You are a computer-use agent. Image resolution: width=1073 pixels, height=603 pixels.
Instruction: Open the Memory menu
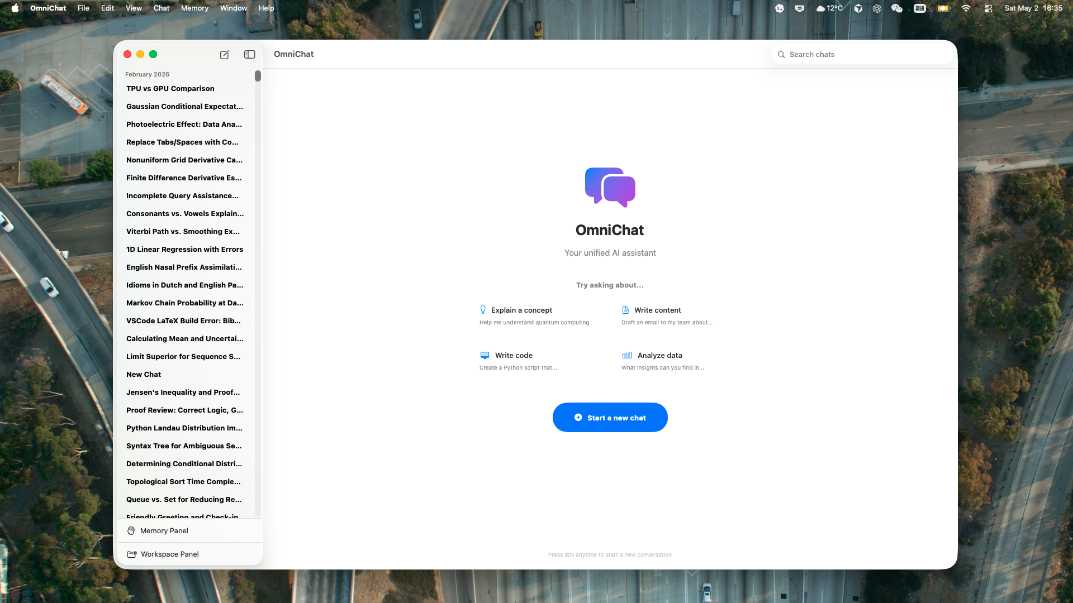[194, 8]
